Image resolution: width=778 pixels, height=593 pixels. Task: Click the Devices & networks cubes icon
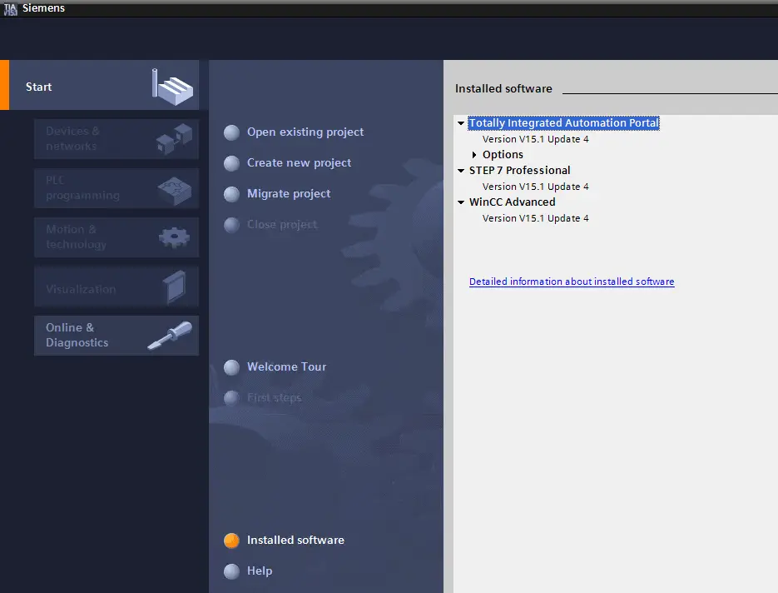pyautogui.click(x=174, y=139)
